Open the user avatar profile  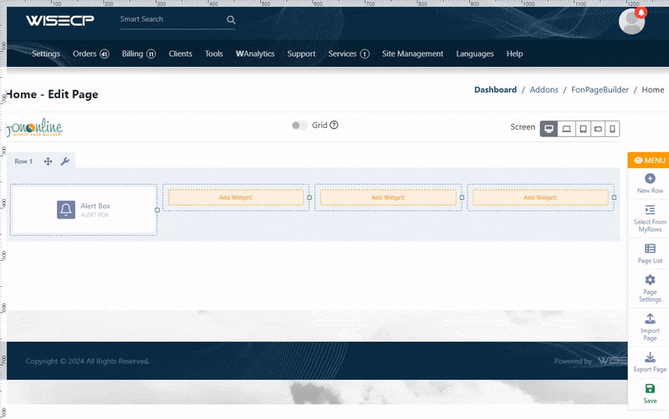[631, 22]
